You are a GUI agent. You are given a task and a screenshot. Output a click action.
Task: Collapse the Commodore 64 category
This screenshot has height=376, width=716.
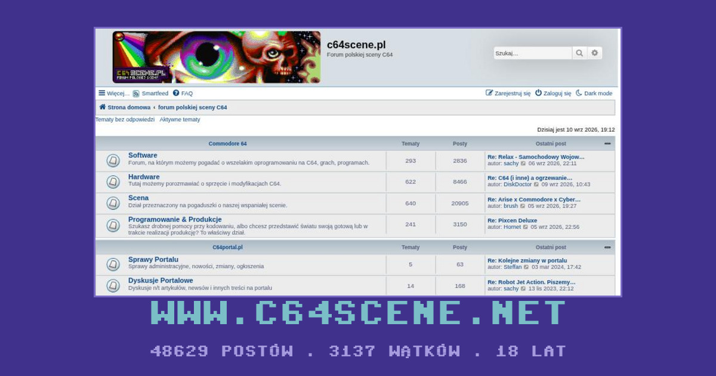[607, 144]
